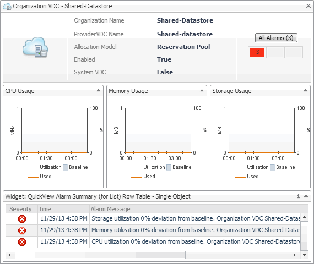Click the horizontal scrollbar right arrow

[295, 255]
